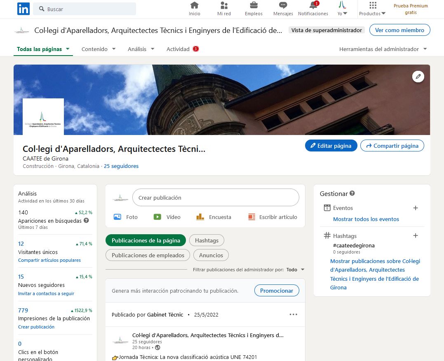This screenshot has width=444, height=361.
Task: Open Todas las páginas dropdown
Action: pyautogui.click(x=43, y=49)
